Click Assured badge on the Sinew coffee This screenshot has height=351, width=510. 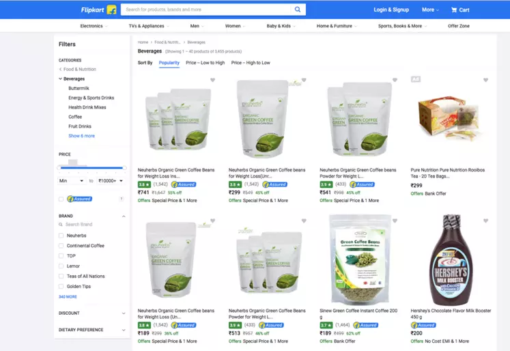(x=365, y=325)
